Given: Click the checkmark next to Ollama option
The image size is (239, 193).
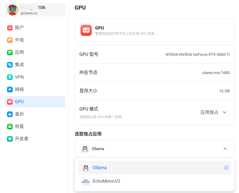Looking at the screenshot, I should pyautogui.click(x=226, y=168).
